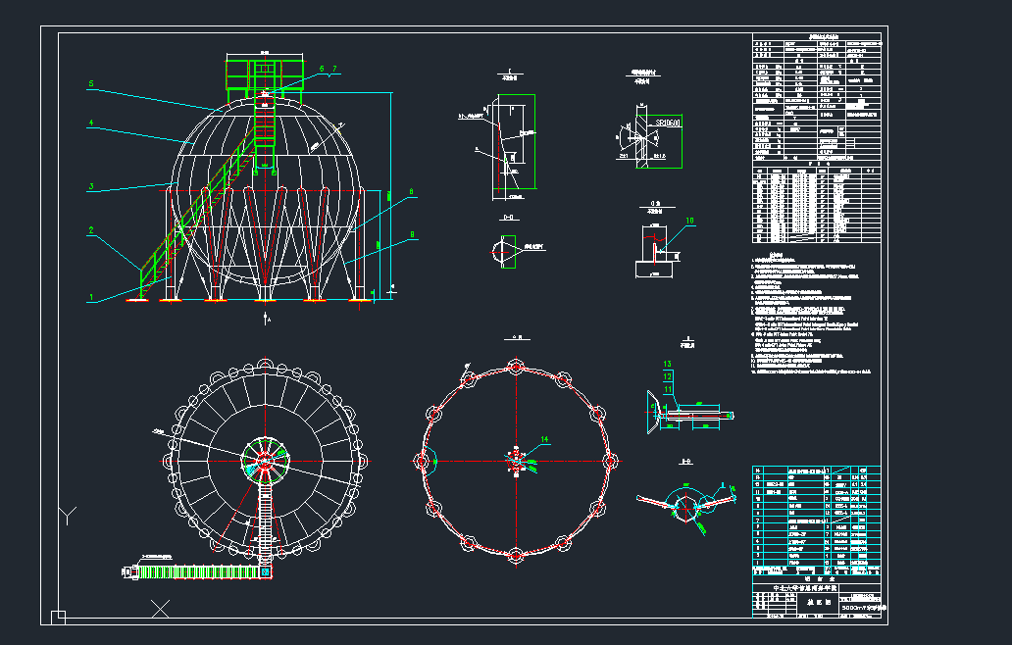Image resolution: width=1012 pixels, height=645 pixels.
Task: Click boxed callout number 12
Action: 668,375
